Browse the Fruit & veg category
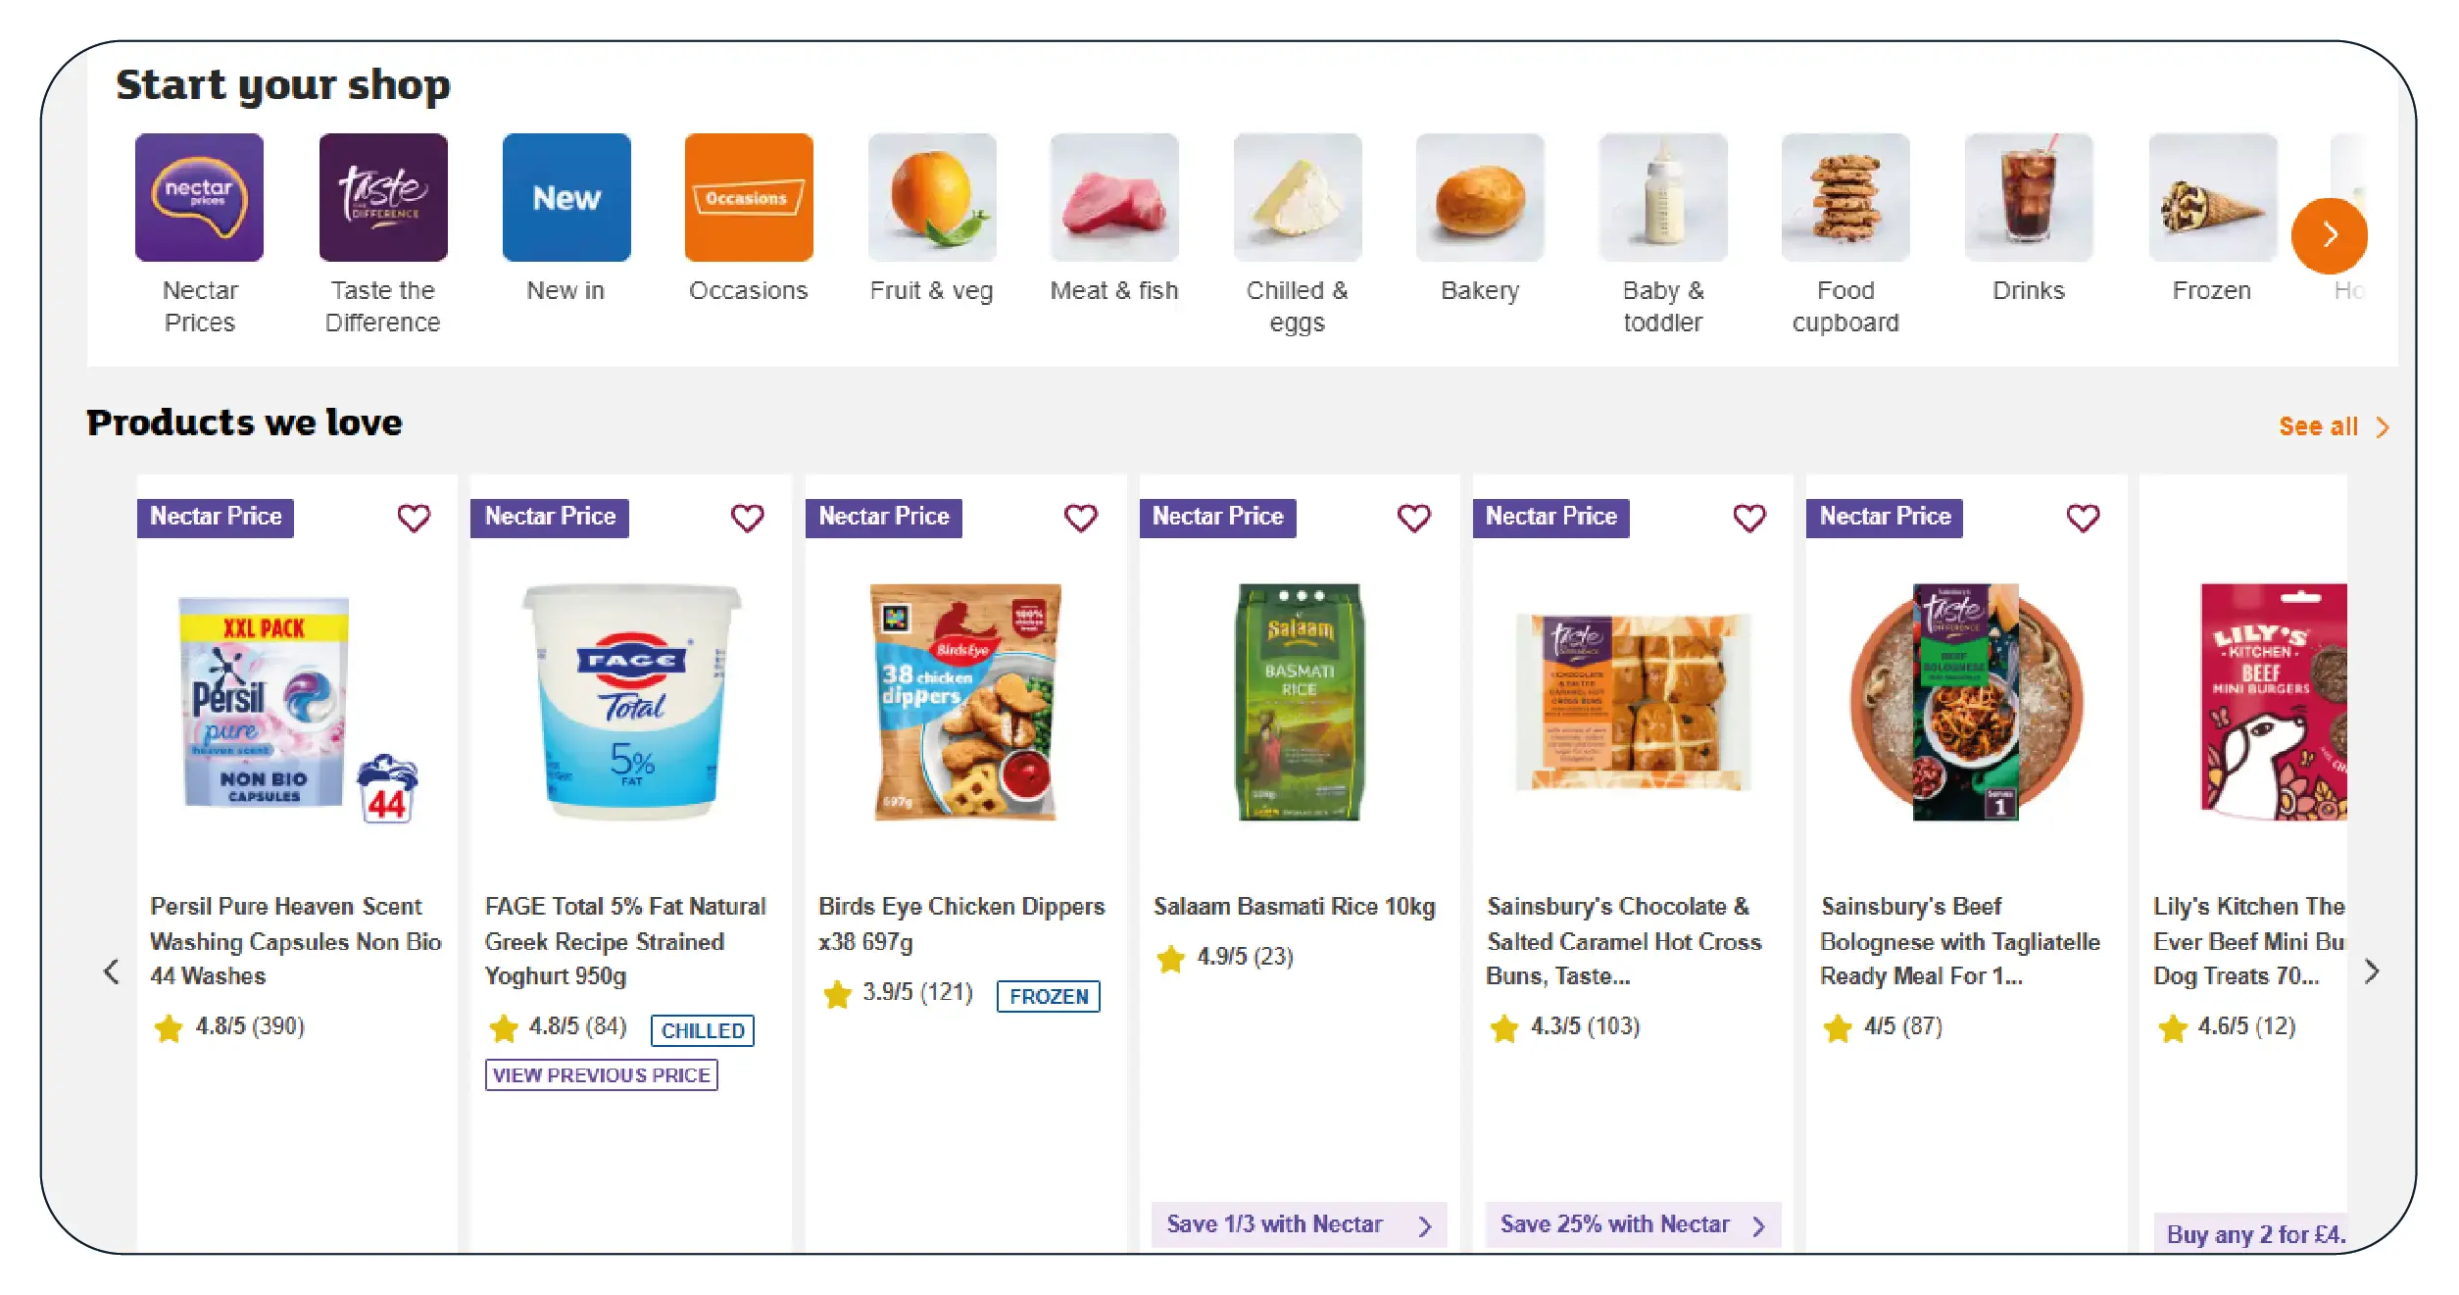The image size is (2459, 1295). 932,198
